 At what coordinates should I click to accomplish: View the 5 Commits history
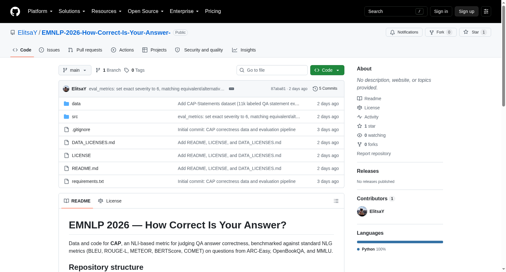pyautogui.click(x=325, y=89)
